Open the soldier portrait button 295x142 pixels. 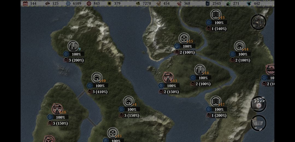click(x=258, y=22)
